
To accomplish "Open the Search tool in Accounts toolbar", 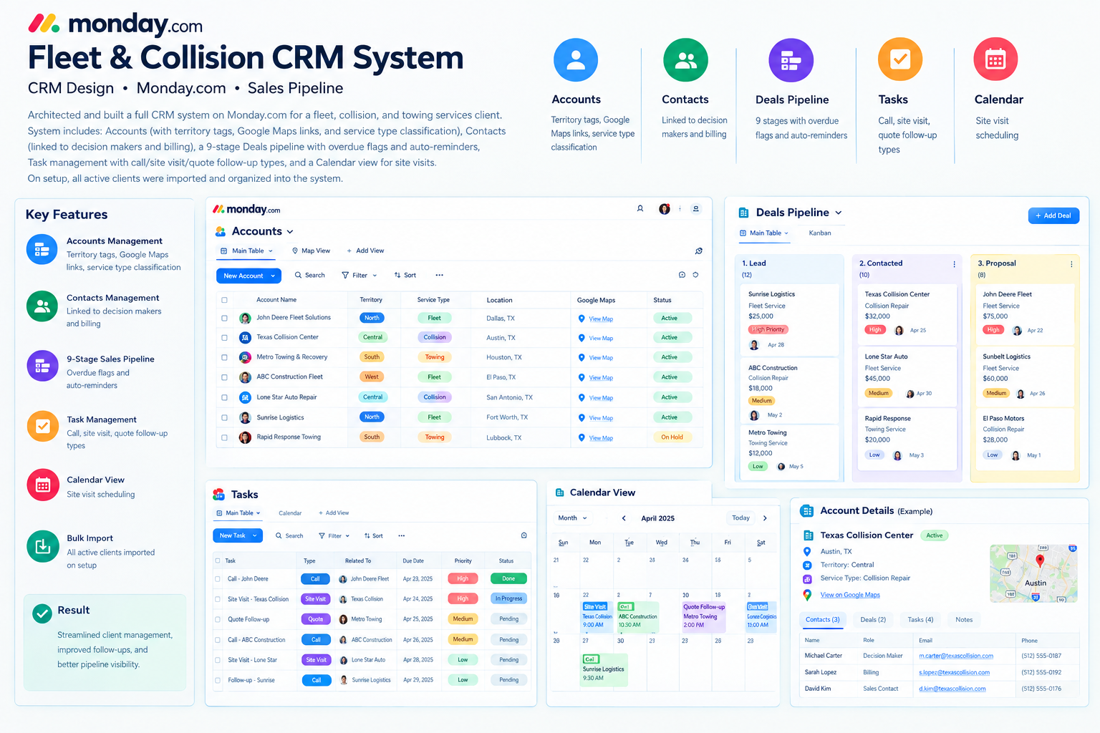I will [x=309, y=276].
